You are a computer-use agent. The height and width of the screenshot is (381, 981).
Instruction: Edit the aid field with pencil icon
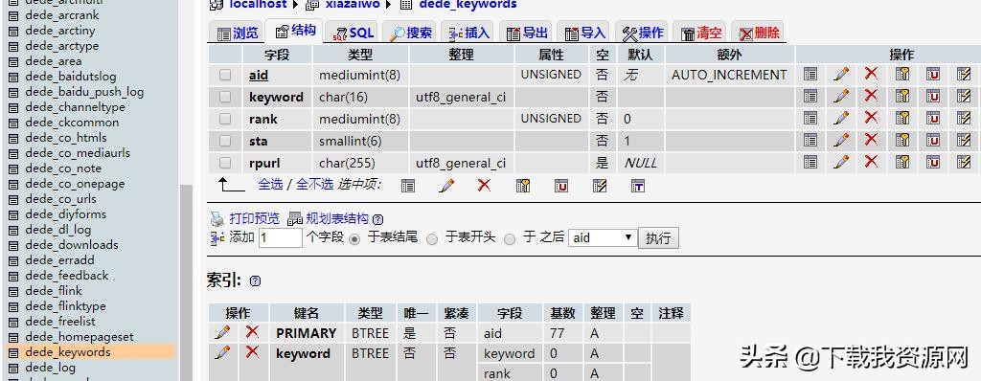[841, 75]
